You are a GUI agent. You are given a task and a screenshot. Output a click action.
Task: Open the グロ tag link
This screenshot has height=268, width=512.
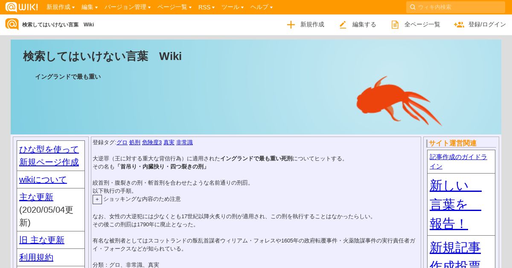pyautogui.click(x=122, y=143)
